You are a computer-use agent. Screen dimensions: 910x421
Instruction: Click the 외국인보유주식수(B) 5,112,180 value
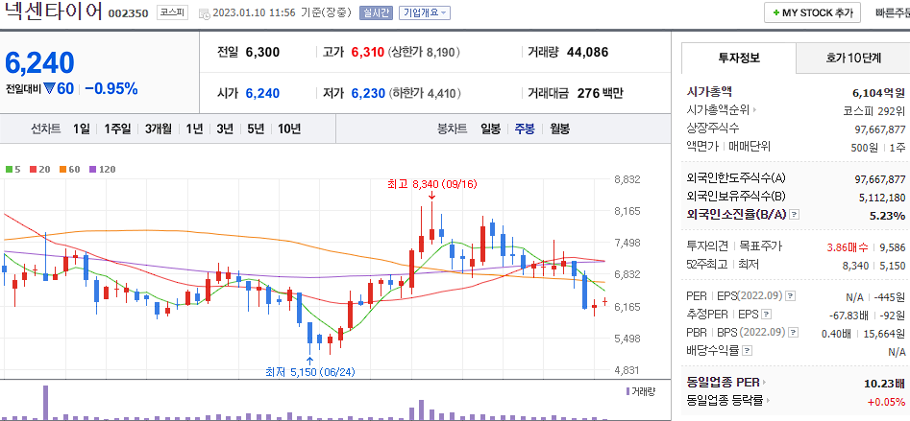882,198
